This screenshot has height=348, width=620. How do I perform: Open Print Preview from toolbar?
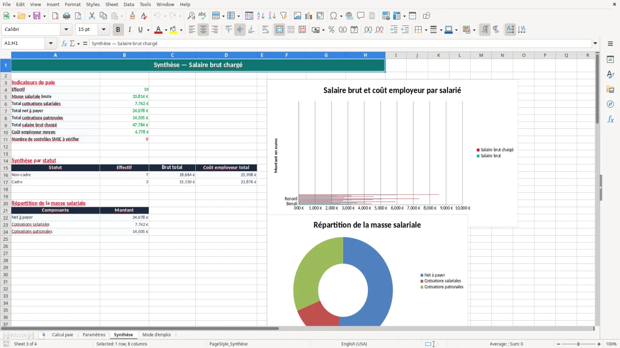pyautogui.click(x=78, y=16)
